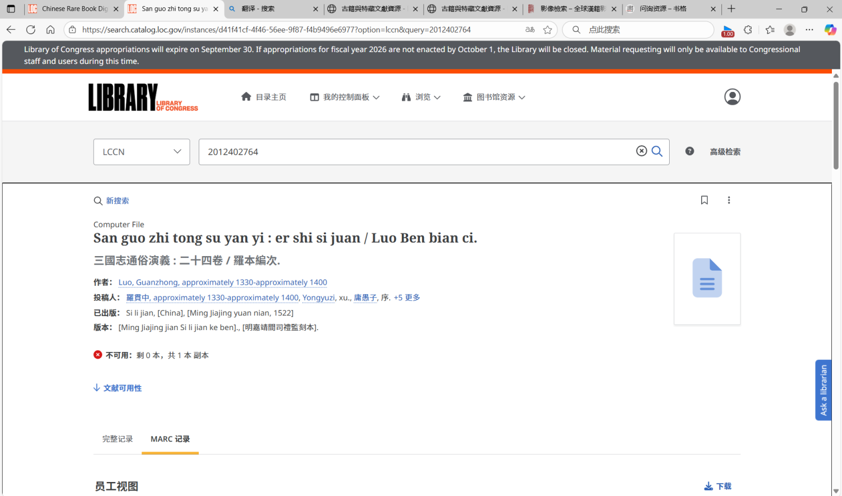Refresh the page in the browser
The height and width of the screenshot is (496, 842).
coord(31,30)
